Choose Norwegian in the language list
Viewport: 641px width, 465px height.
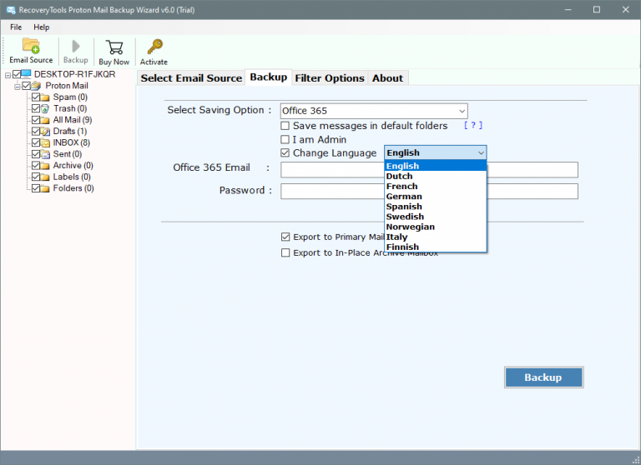436,227
